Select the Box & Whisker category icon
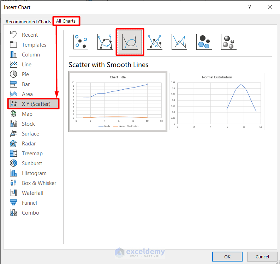The image size is (280, 264). point(13,183)
